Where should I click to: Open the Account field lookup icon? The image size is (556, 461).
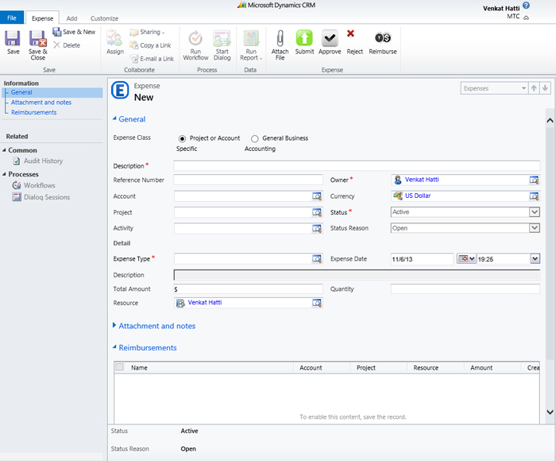point(317,196)
